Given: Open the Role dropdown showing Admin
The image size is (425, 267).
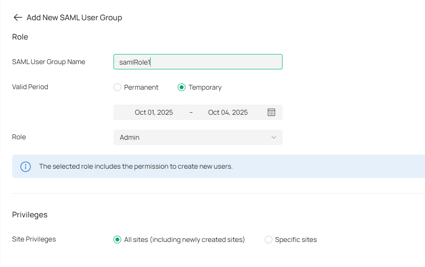Looking at the screenshot, I should click(x=193, y=137).
